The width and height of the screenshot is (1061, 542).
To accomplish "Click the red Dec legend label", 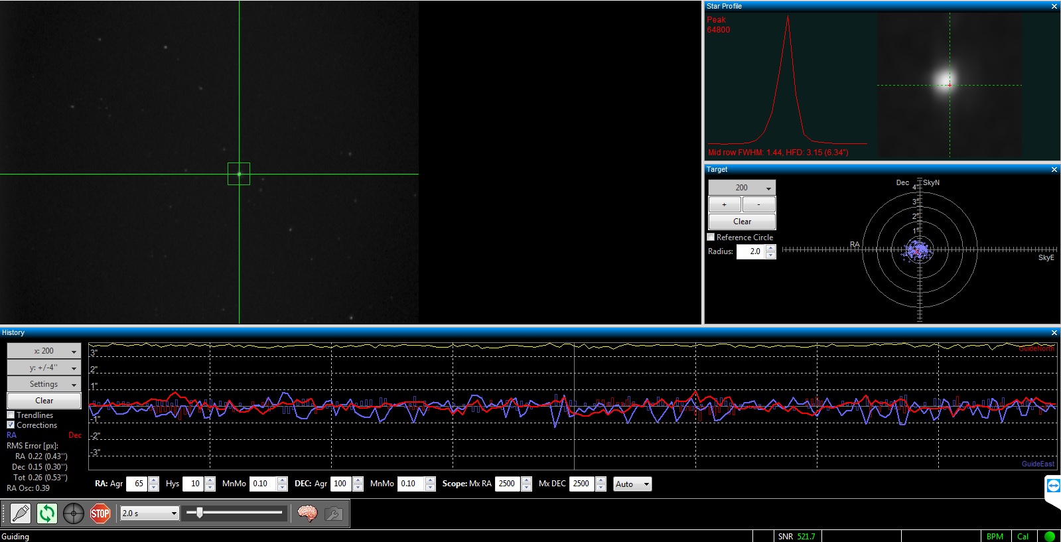I will (x=75, y=435).
